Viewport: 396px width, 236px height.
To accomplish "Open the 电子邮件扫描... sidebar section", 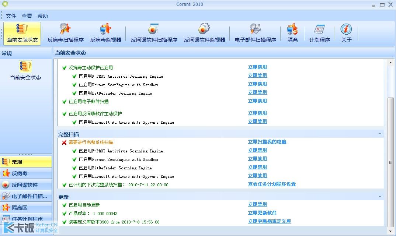I will tap(26, 196).
